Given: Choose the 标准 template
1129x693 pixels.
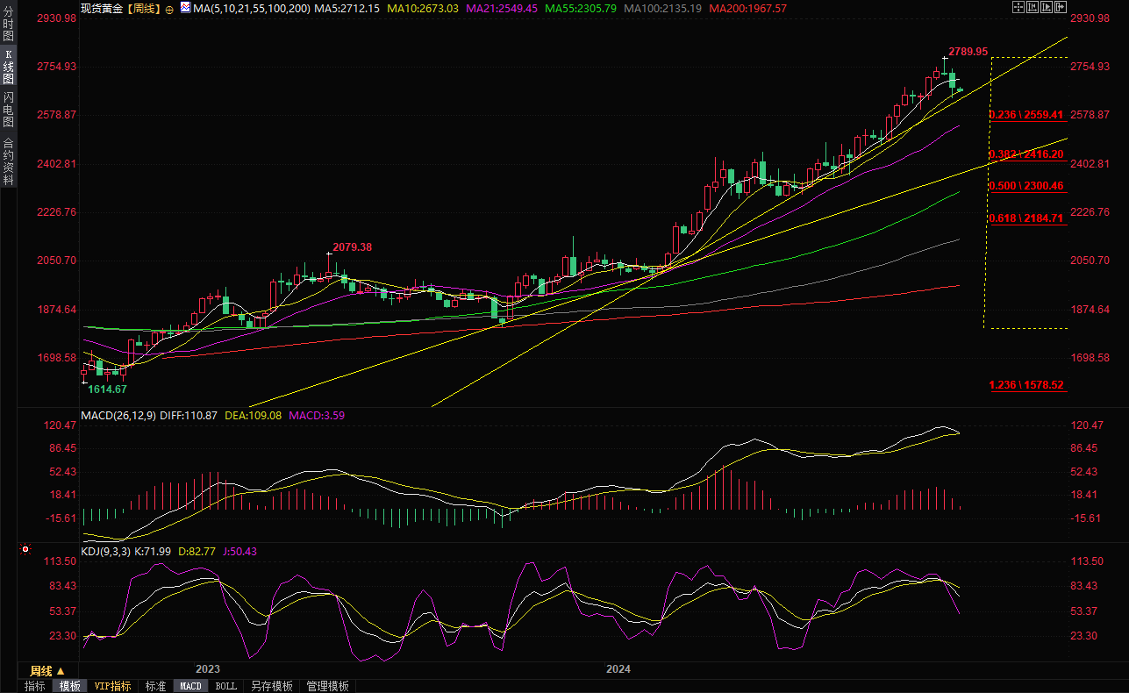Looking at the screenshot, I should [155, 686].
